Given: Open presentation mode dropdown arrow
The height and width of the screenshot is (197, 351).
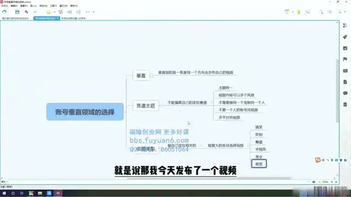Looking at the screenshot, I should point(293,12).
